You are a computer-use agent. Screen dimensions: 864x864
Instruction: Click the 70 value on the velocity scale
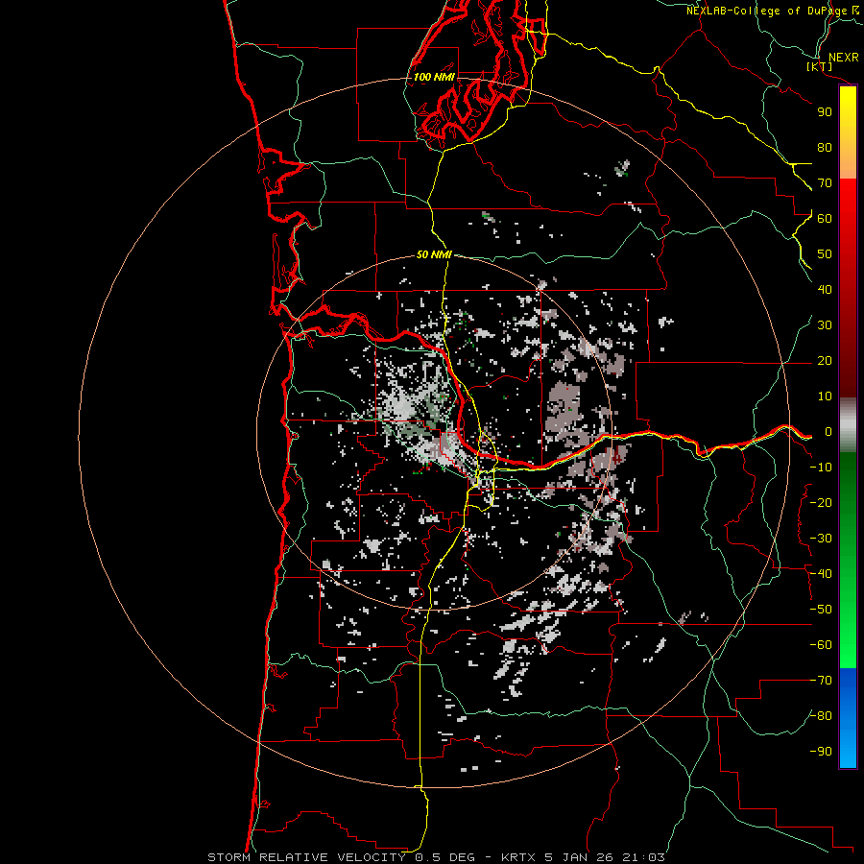click(x=825, y=183)
